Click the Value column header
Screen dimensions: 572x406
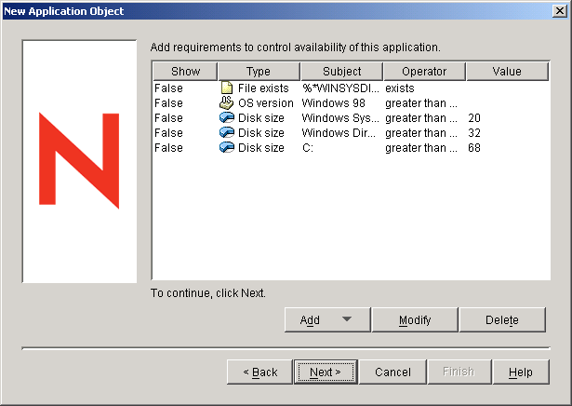click(x=507, y=72)
